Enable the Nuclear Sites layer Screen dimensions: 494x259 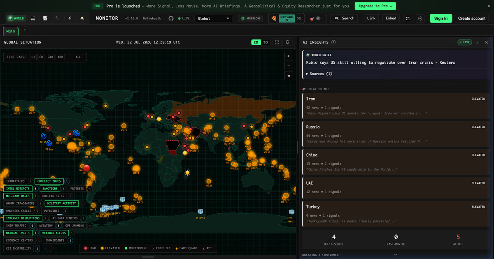click(53, 196)
